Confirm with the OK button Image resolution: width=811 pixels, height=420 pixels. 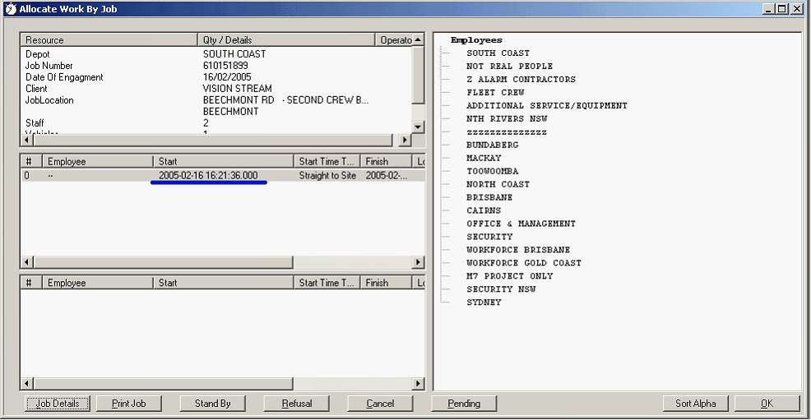(x=767, y=404)
